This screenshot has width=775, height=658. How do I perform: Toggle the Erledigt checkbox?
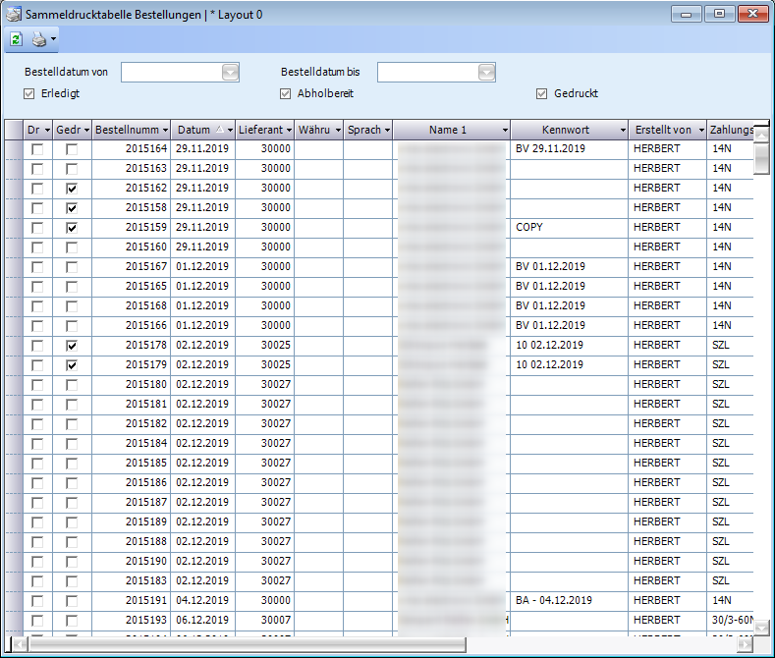(29, 94)
